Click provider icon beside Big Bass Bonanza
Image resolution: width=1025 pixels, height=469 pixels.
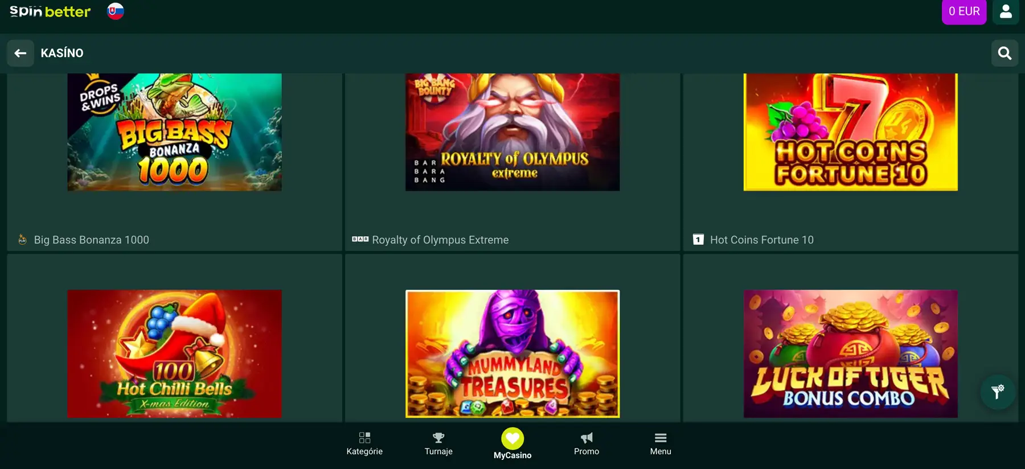[x=22, y=240]
